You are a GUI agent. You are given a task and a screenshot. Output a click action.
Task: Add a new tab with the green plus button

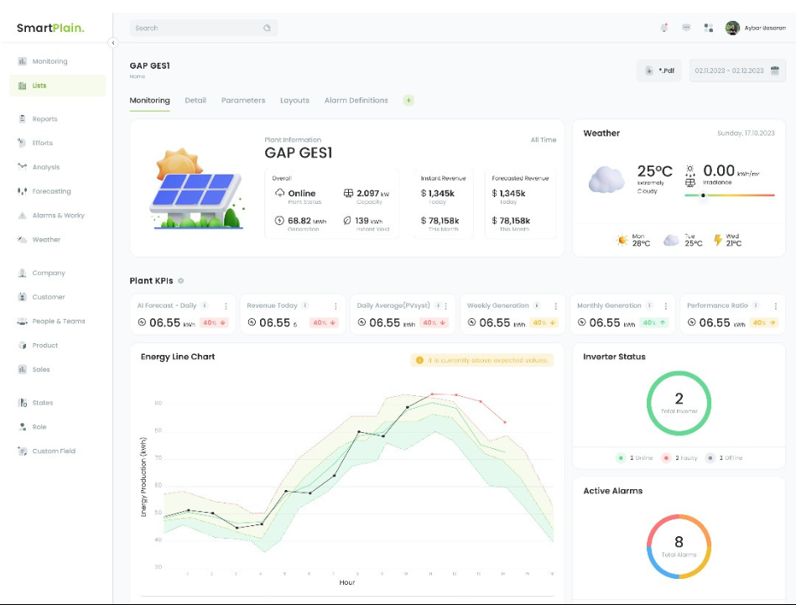coord(408,101)
